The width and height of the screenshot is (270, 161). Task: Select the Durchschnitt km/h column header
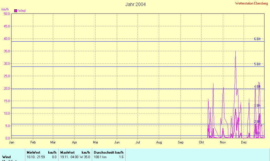point(108,153)
